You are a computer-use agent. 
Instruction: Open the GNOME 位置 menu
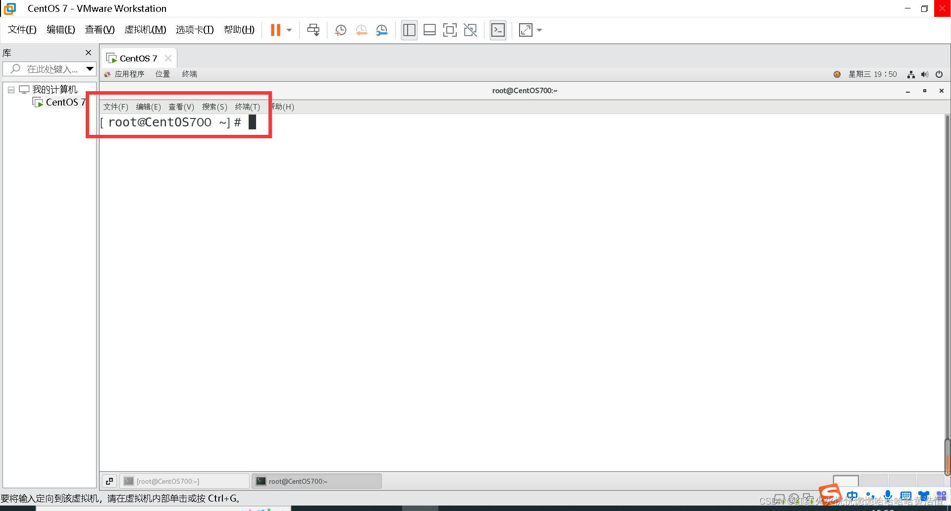click(x=163, y=74)
